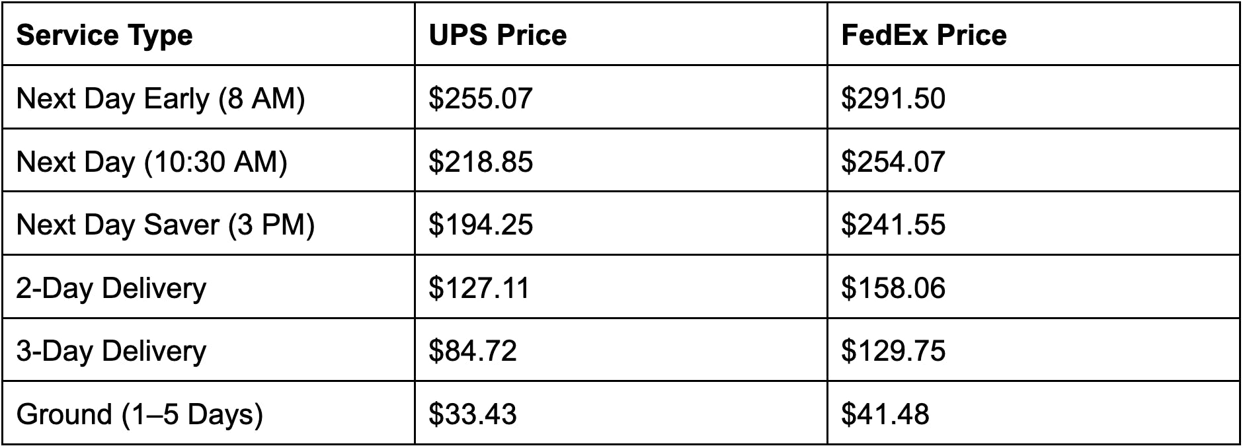Click the Next Day Early (8 AM) cell
Screen dimensions: 1243x448
point(208,97)
